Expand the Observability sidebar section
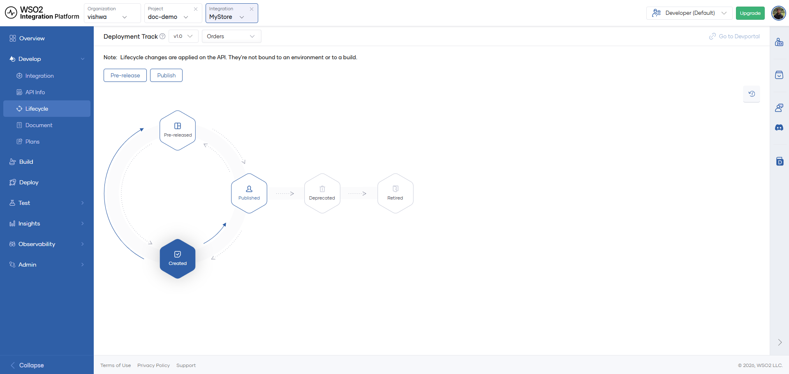The image size is (789, 374). [47, 244]
